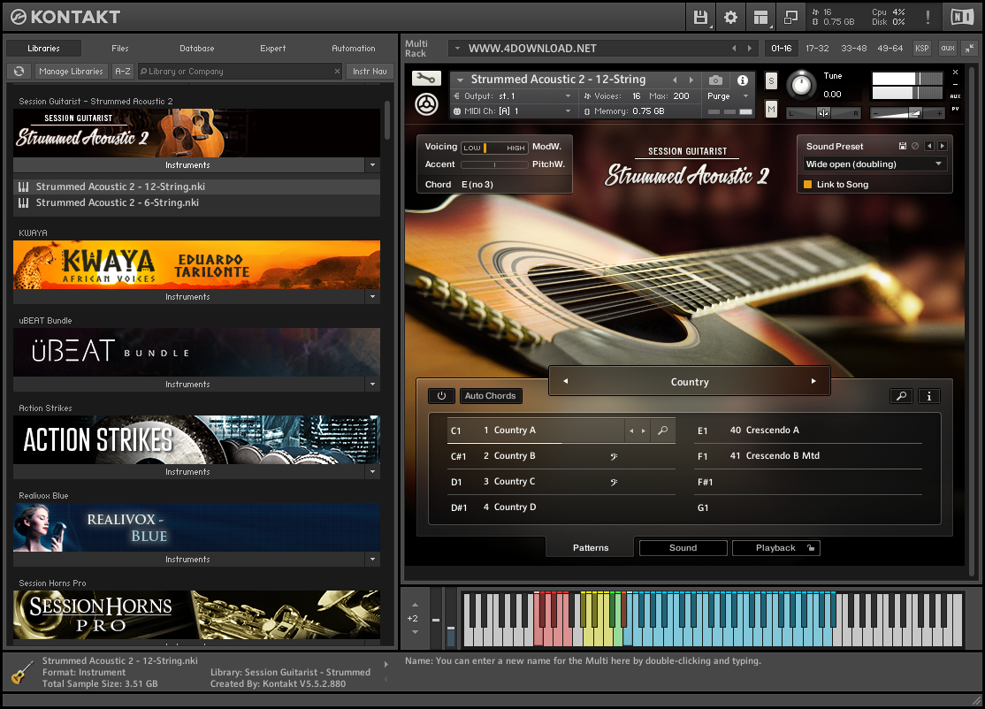Viewport: 985px width, 709px height.
Task: Toggle the pattern power button
Action: click(441, 396)
